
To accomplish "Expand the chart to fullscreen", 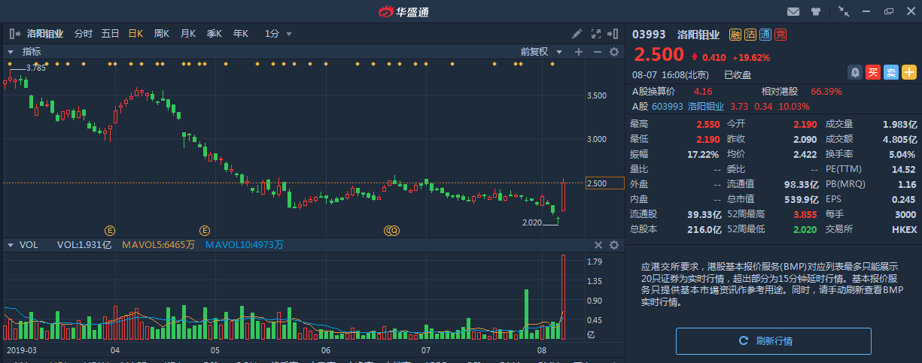I will pos(596,34).
